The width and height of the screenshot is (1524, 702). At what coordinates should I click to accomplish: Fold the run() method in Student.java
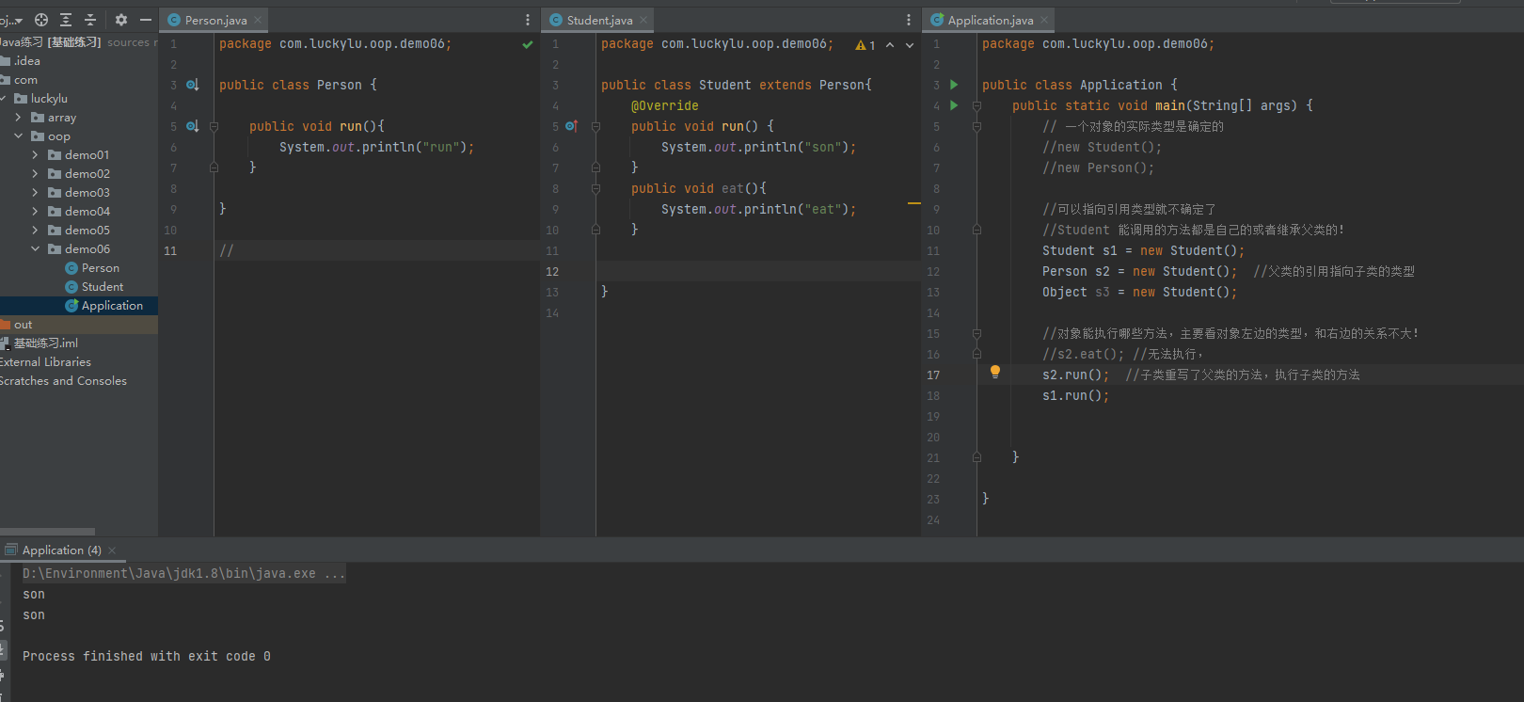(x=595, y=126)
